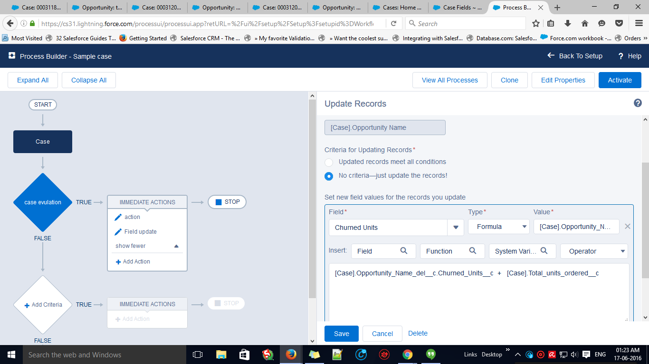Open the Type dropdown set to Formula
Image resolution: width=649 pixels, height=364 pixels.
click(x=499, y=227)
